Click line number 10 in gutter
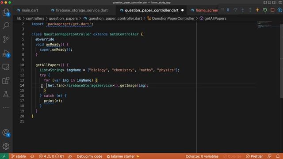The image size is (283, 159). point(22,65)
